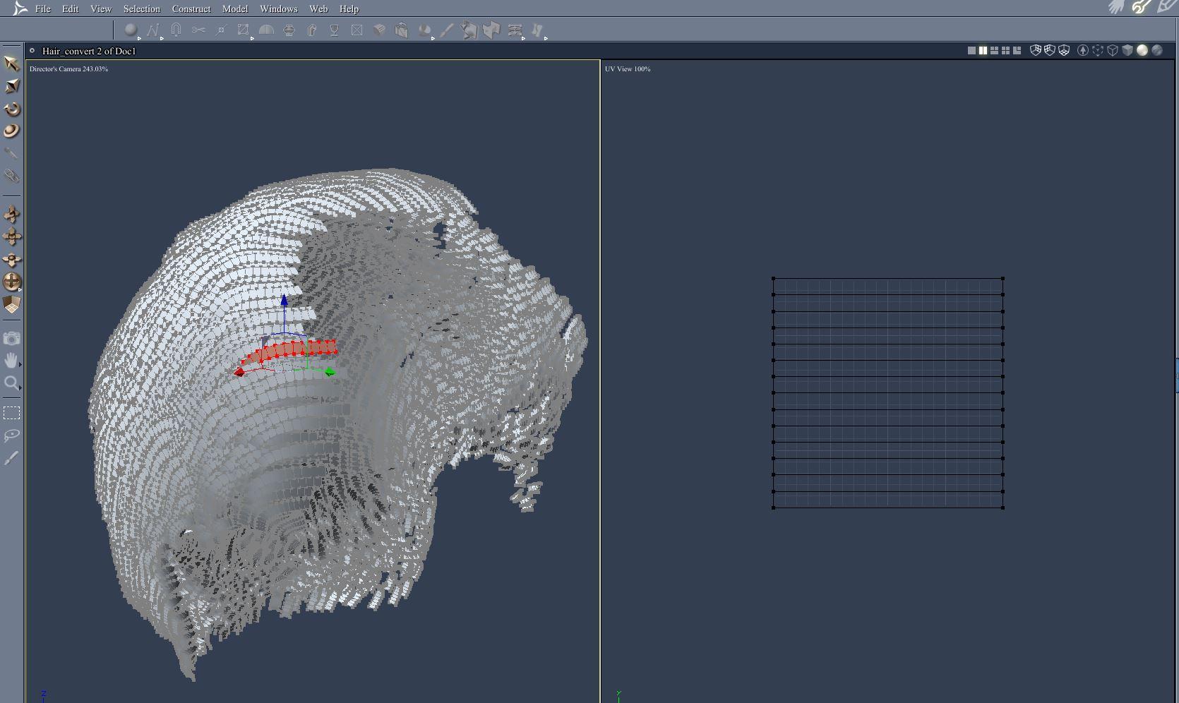Image resolution: width=1179 pixels, height=703 pixels.
Task: Click the camera snapshot icon
Action: coord(11,339)
